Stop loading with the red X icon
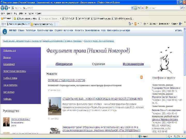Screen dimensions: 186x139 143,8
